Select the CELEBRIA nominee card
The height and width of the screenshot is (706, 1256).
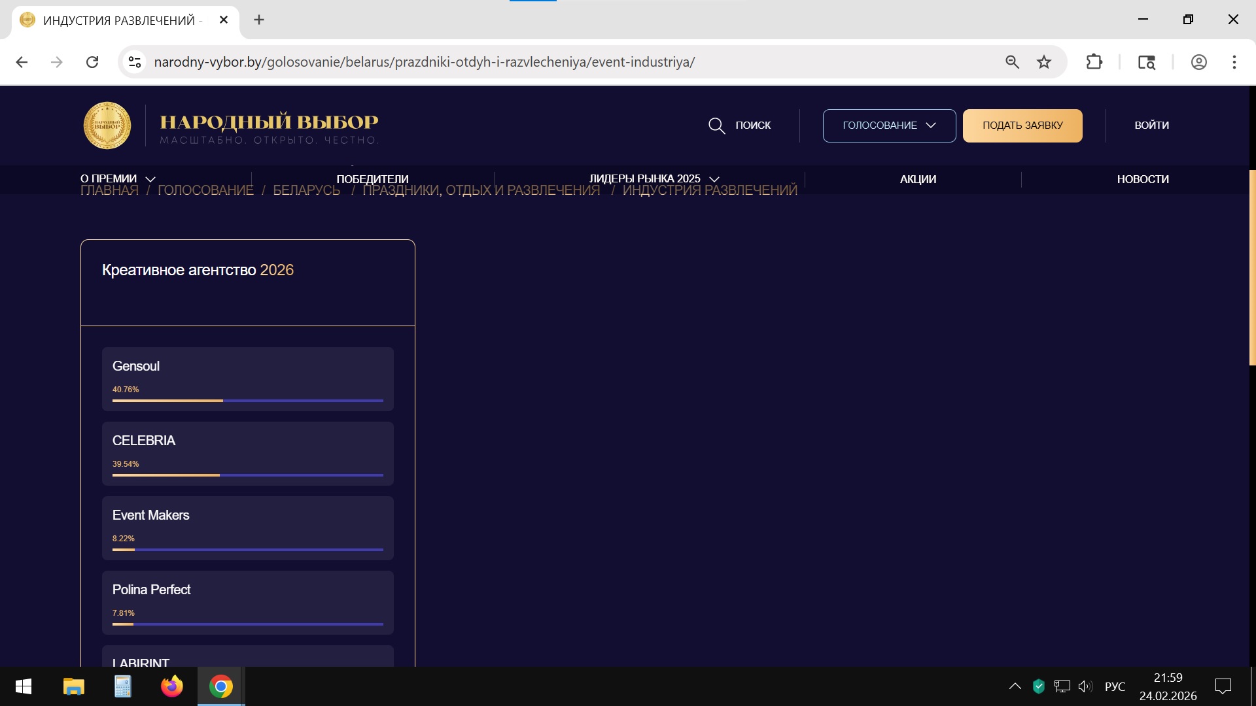247,452
